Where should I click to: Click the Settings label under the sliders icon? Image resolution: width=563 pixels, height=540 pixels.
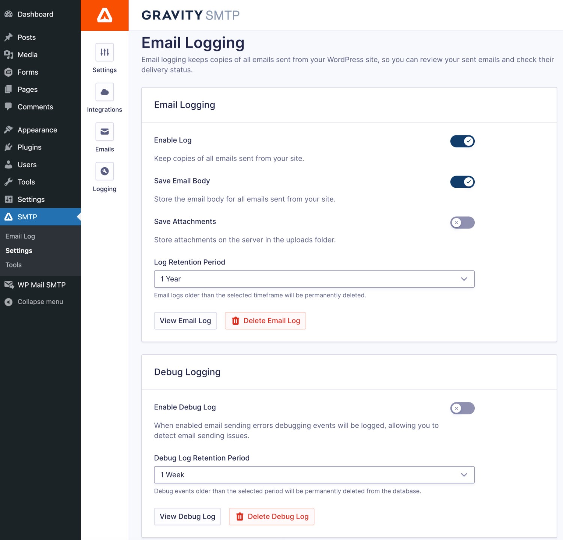105,70
